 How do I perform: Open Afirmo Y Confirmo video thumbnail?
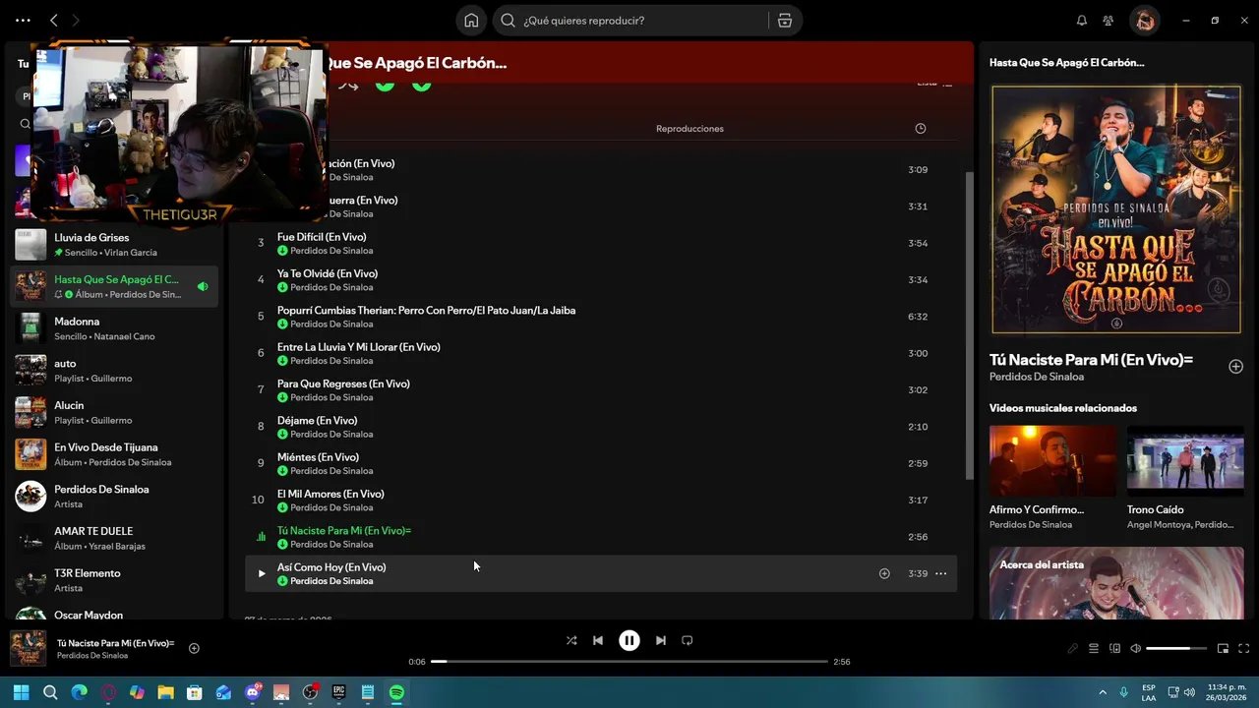tap(1052, 460)
